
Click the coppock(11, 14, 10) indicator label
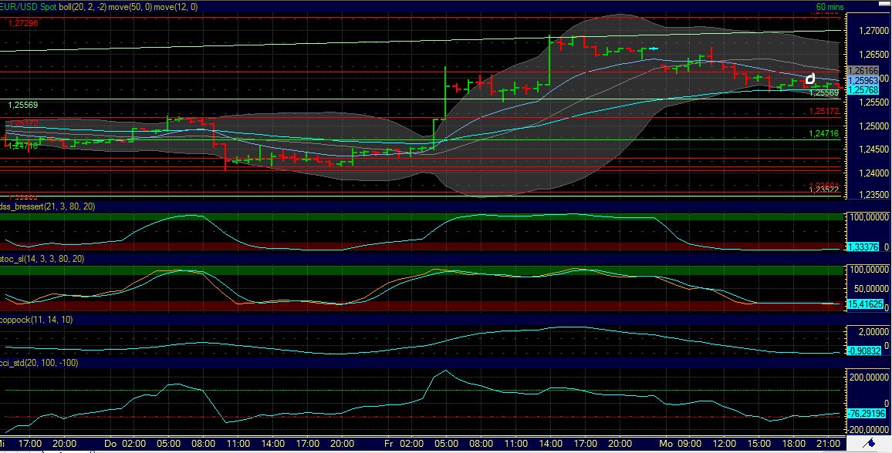click(36, 320)
